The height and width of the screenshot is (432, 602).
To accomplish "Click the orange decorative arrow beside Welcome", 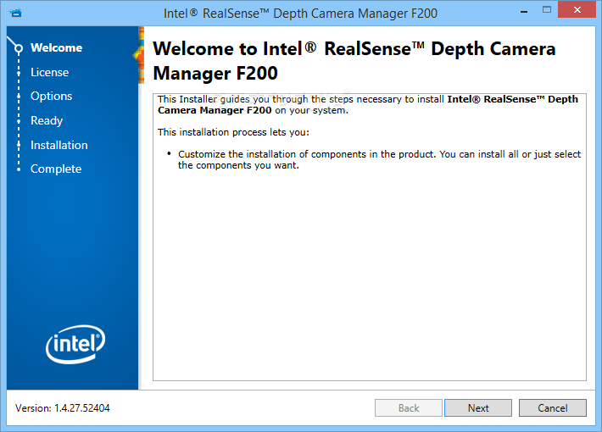I will (139, 55).
